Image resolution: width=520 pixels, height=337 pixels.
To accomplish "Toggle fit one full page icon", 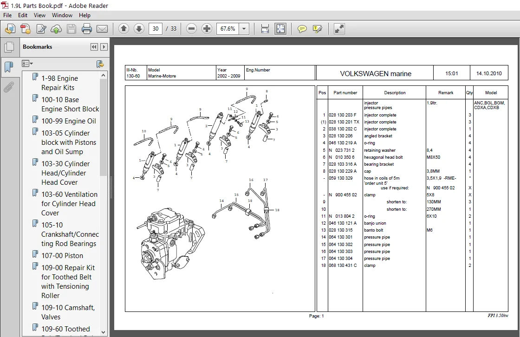I will pos(280,29).
